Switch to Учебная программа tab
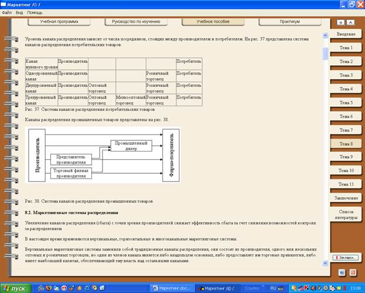Screen dimensions: 365x293 tap(59, 22)
